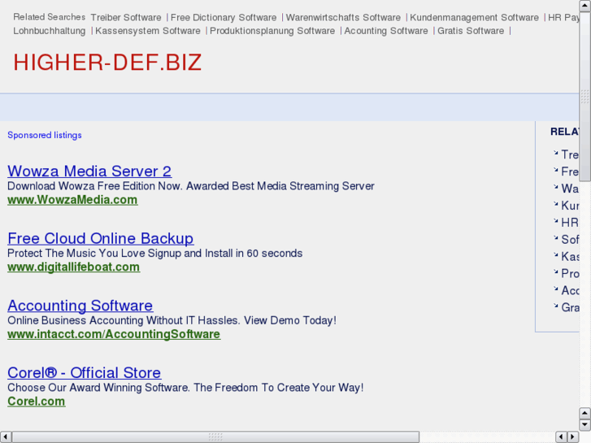Click the horizontal scrollbar thumb
Screen dimensions: 591x443
[215, 436]
